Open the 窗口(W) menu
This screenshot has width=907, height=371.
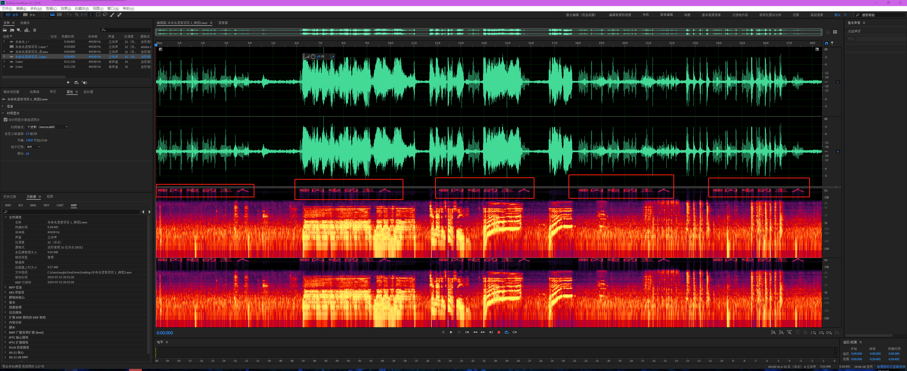click(113, 8)
